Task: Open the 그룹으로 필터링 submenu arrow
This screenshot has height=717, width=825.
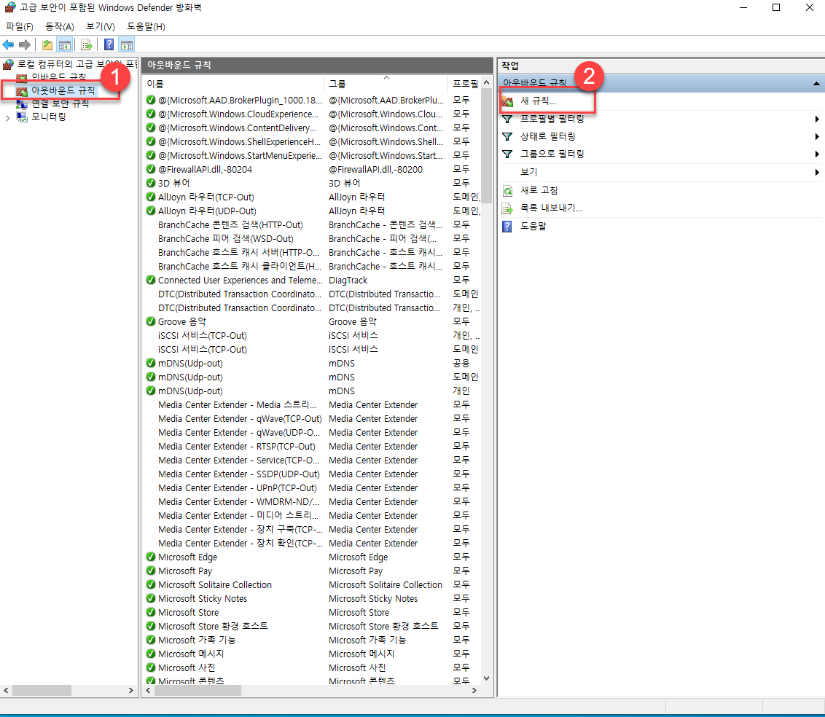Action: 816,154
